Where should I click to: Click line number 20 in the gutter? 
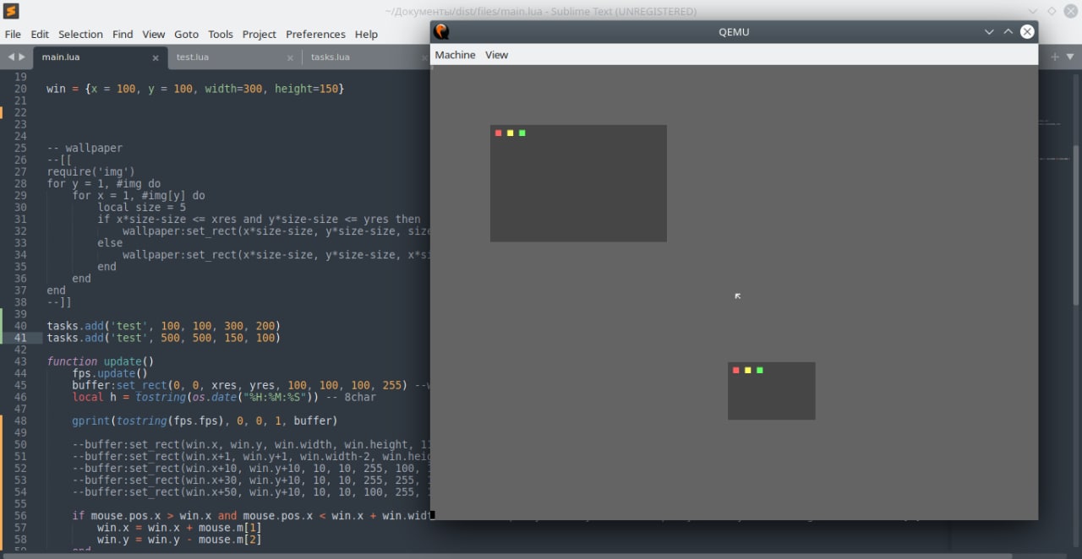point(20,89)
